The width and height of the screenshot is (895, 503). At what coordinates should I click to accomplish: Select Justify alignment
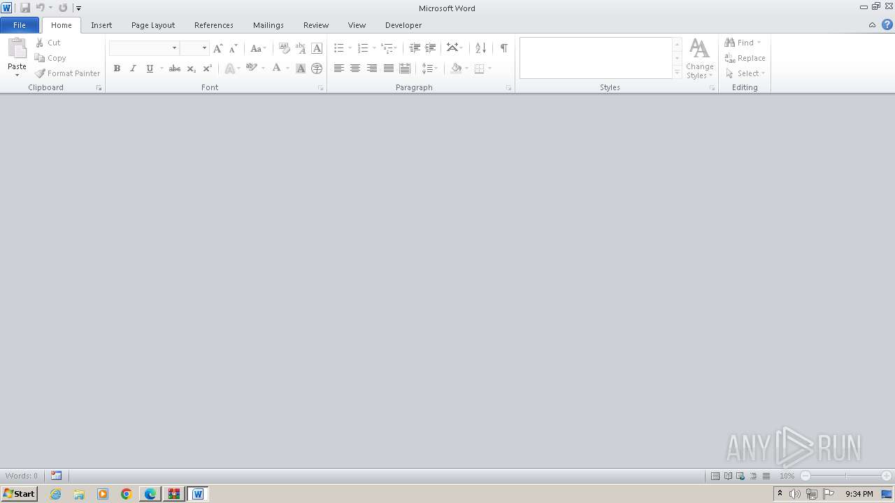pyautogui.click(x=389, y=68)
